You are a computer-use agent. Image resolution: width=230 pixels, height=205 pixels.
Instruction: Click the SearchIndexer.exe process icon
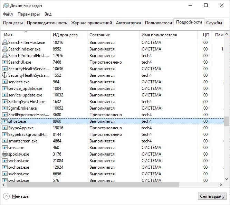pyautogui.click(x=5, y=49)
